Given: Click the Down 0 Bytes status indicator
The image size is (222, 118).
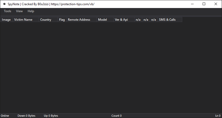Looking at the screenshot, I should coord(26,116).
